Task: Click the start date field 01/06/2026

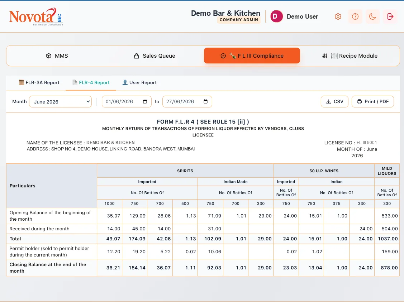Action: tap(127, 102)
